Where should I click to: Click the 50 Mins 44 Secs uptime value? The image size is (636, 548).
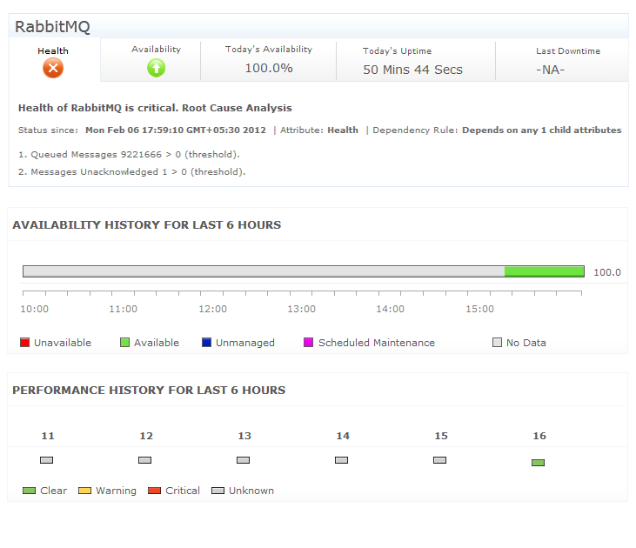click(413, 70)
